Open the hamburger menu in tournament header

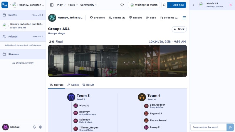point(184,18)
